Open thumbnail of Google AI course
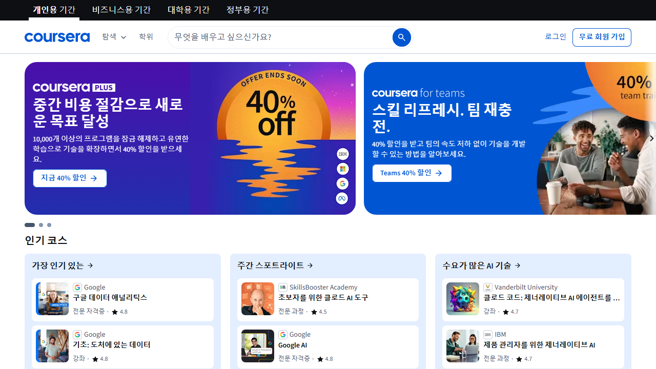This screenshot has height=369, width=656. (x=258, y=346)
